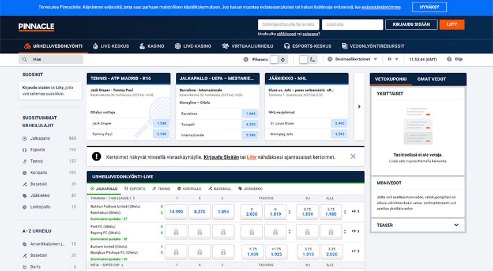
Task: Select Barcelona moneyline odds 1.649
Action: click(250, 113)
